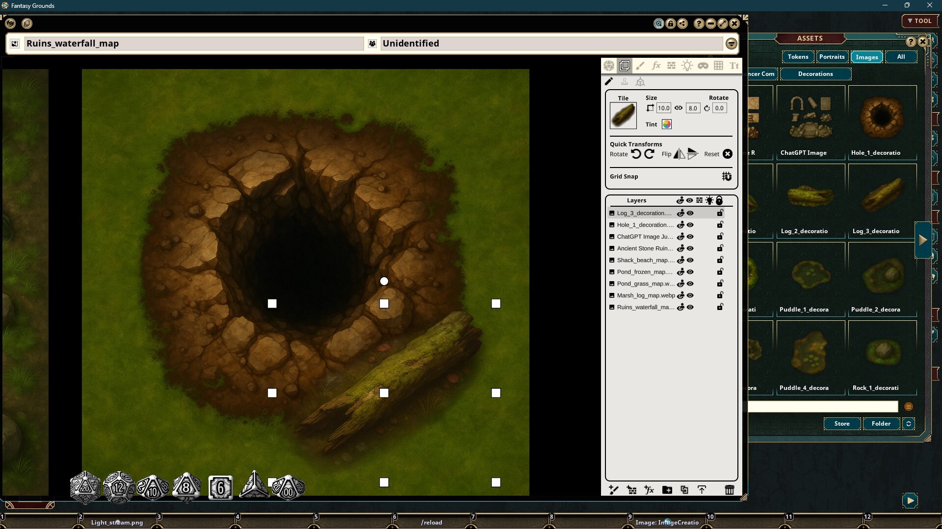Image resolution: width=942 pixels, height=529 pixels.
Task: Open the Tint color swatch
Action: click(667, 124)
